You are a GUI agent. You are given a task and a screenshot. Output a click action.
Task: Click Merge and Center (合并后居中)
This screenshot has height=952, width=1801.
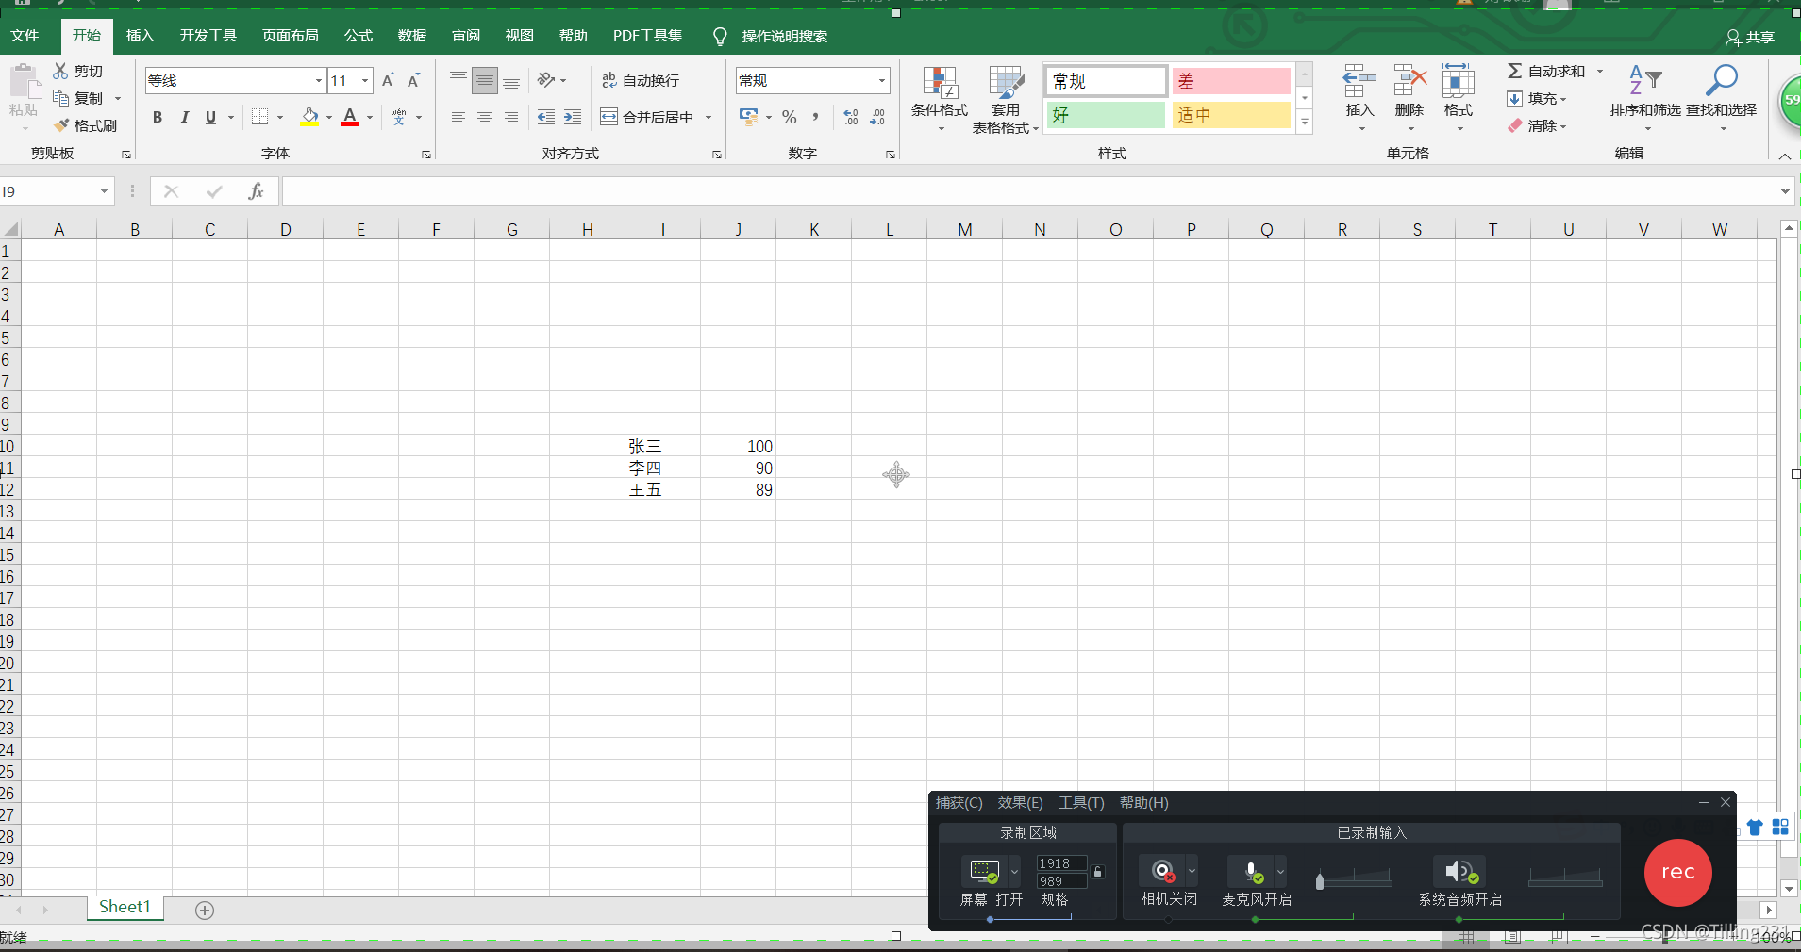pyautogui.click(x=647, y=117)
